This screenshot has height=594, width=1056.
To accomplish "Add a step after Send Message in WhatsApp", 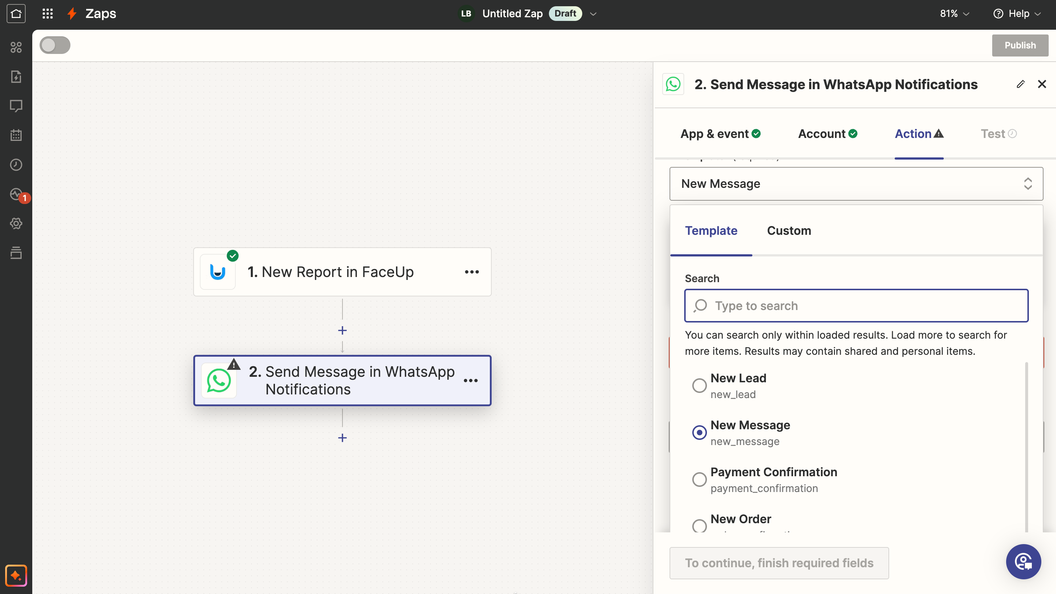I will 342,438.
